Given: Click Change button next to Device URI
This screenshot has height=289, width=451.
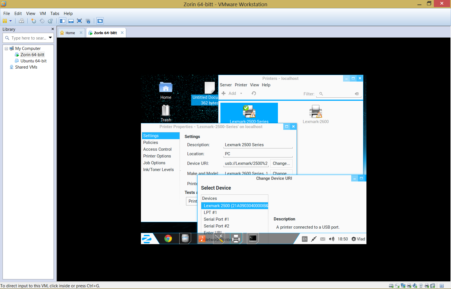Looking at the screenshot, I should click(x=281, y=163).
